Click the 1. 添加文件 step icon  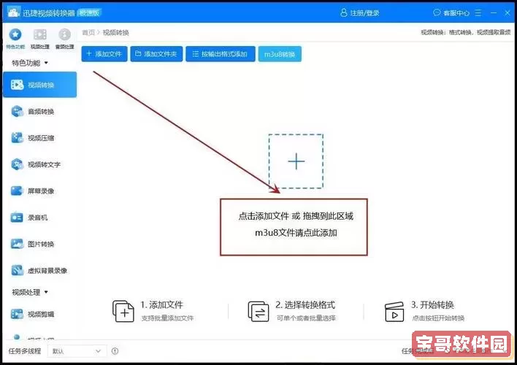(123, 311)
